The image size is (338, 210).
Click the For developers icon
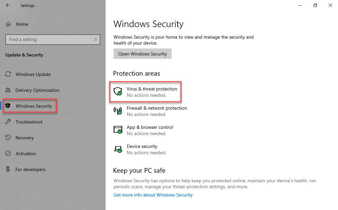point(8,169)
